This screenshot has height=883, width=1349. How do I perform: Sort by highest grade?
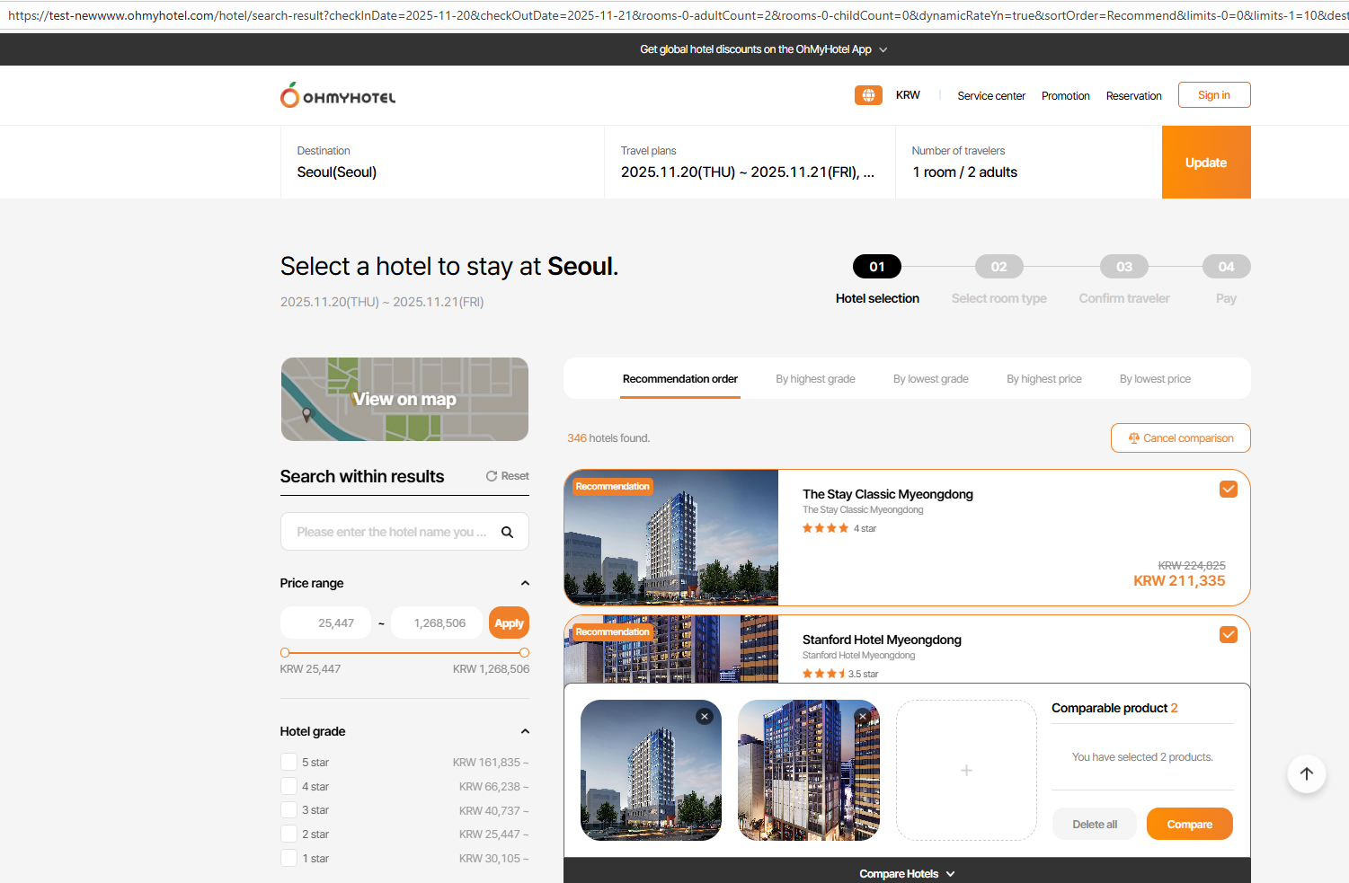point(815,379)
